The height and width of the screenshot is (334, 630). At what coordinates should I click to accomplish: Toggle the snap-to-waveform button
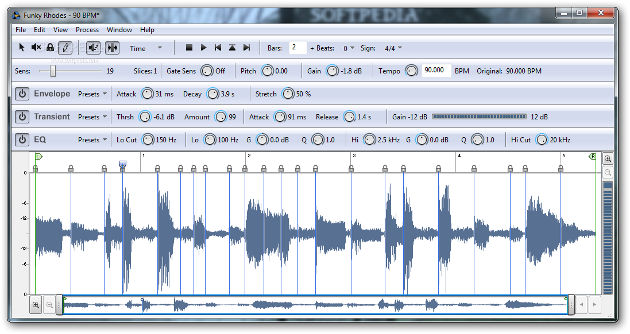(112, 48)
